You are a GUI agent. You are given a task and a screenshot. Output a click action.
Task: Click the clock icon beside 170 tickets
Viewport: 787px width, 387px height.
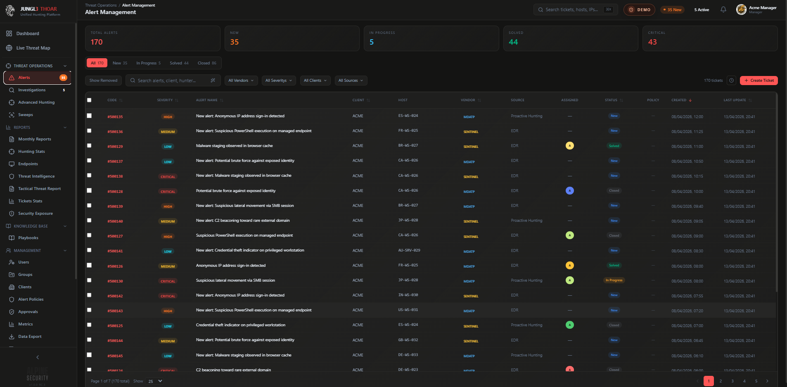731,81
